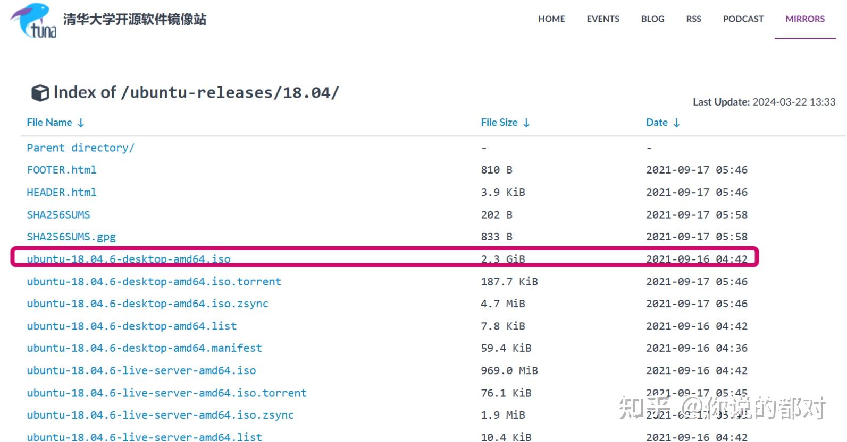Click the 76.1 KiB file size
847x442 pixels.
pyautogui.click(x=506, y=393)
